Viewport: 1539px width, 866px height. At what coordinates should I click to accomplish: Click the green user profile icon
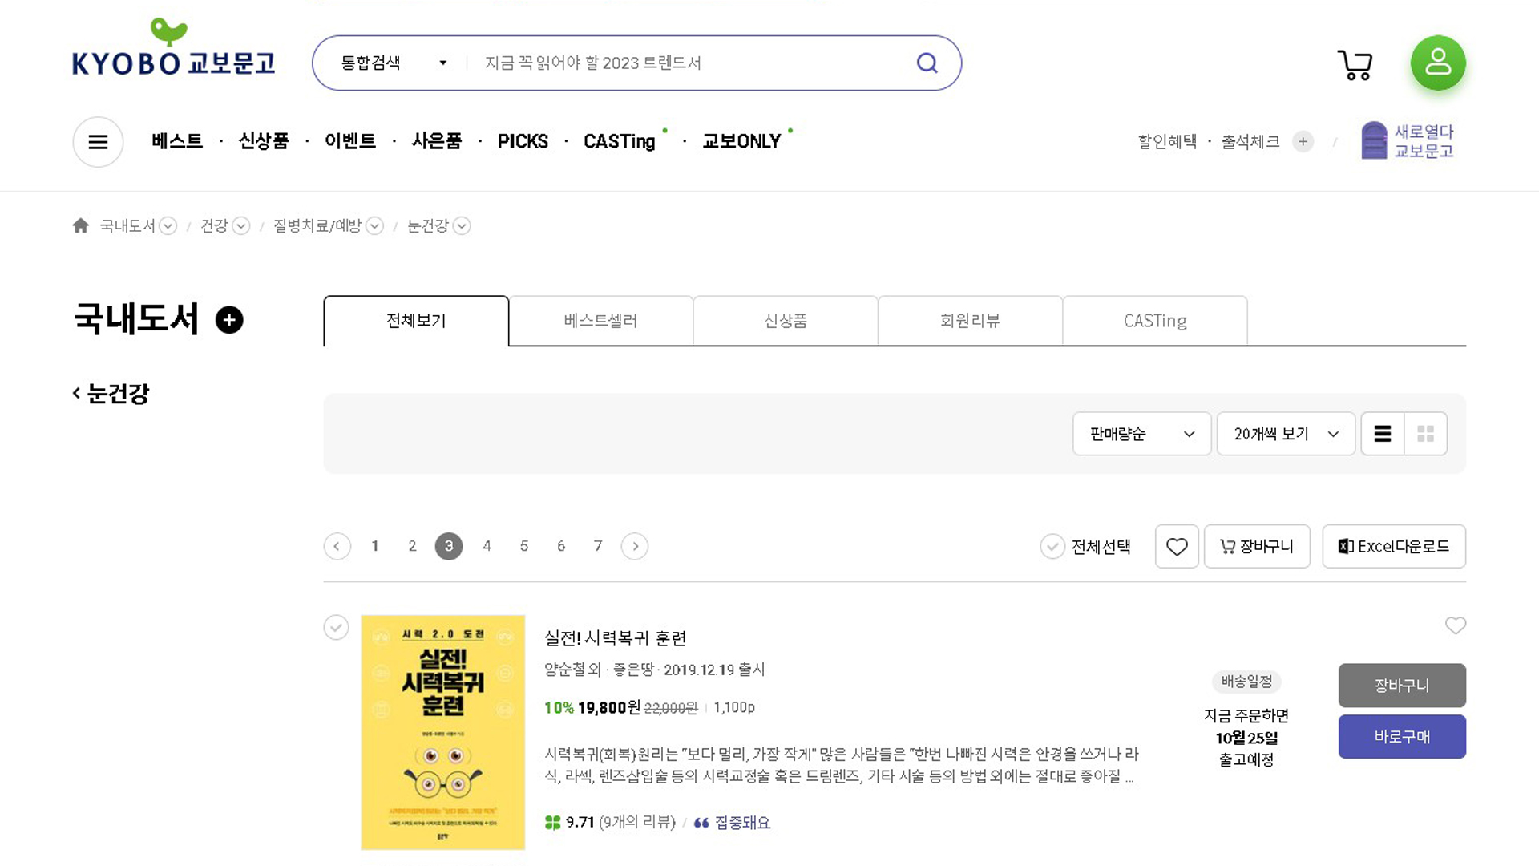(x=1438, y=63)
